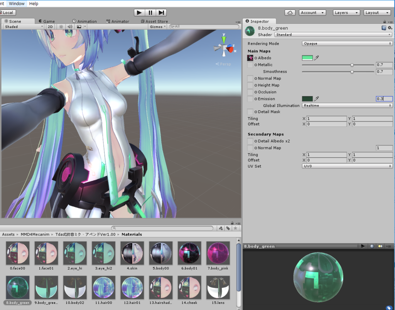This screenshot has height=310, width=395.
Task: Pause the editor playback
Action: [150, 13]
